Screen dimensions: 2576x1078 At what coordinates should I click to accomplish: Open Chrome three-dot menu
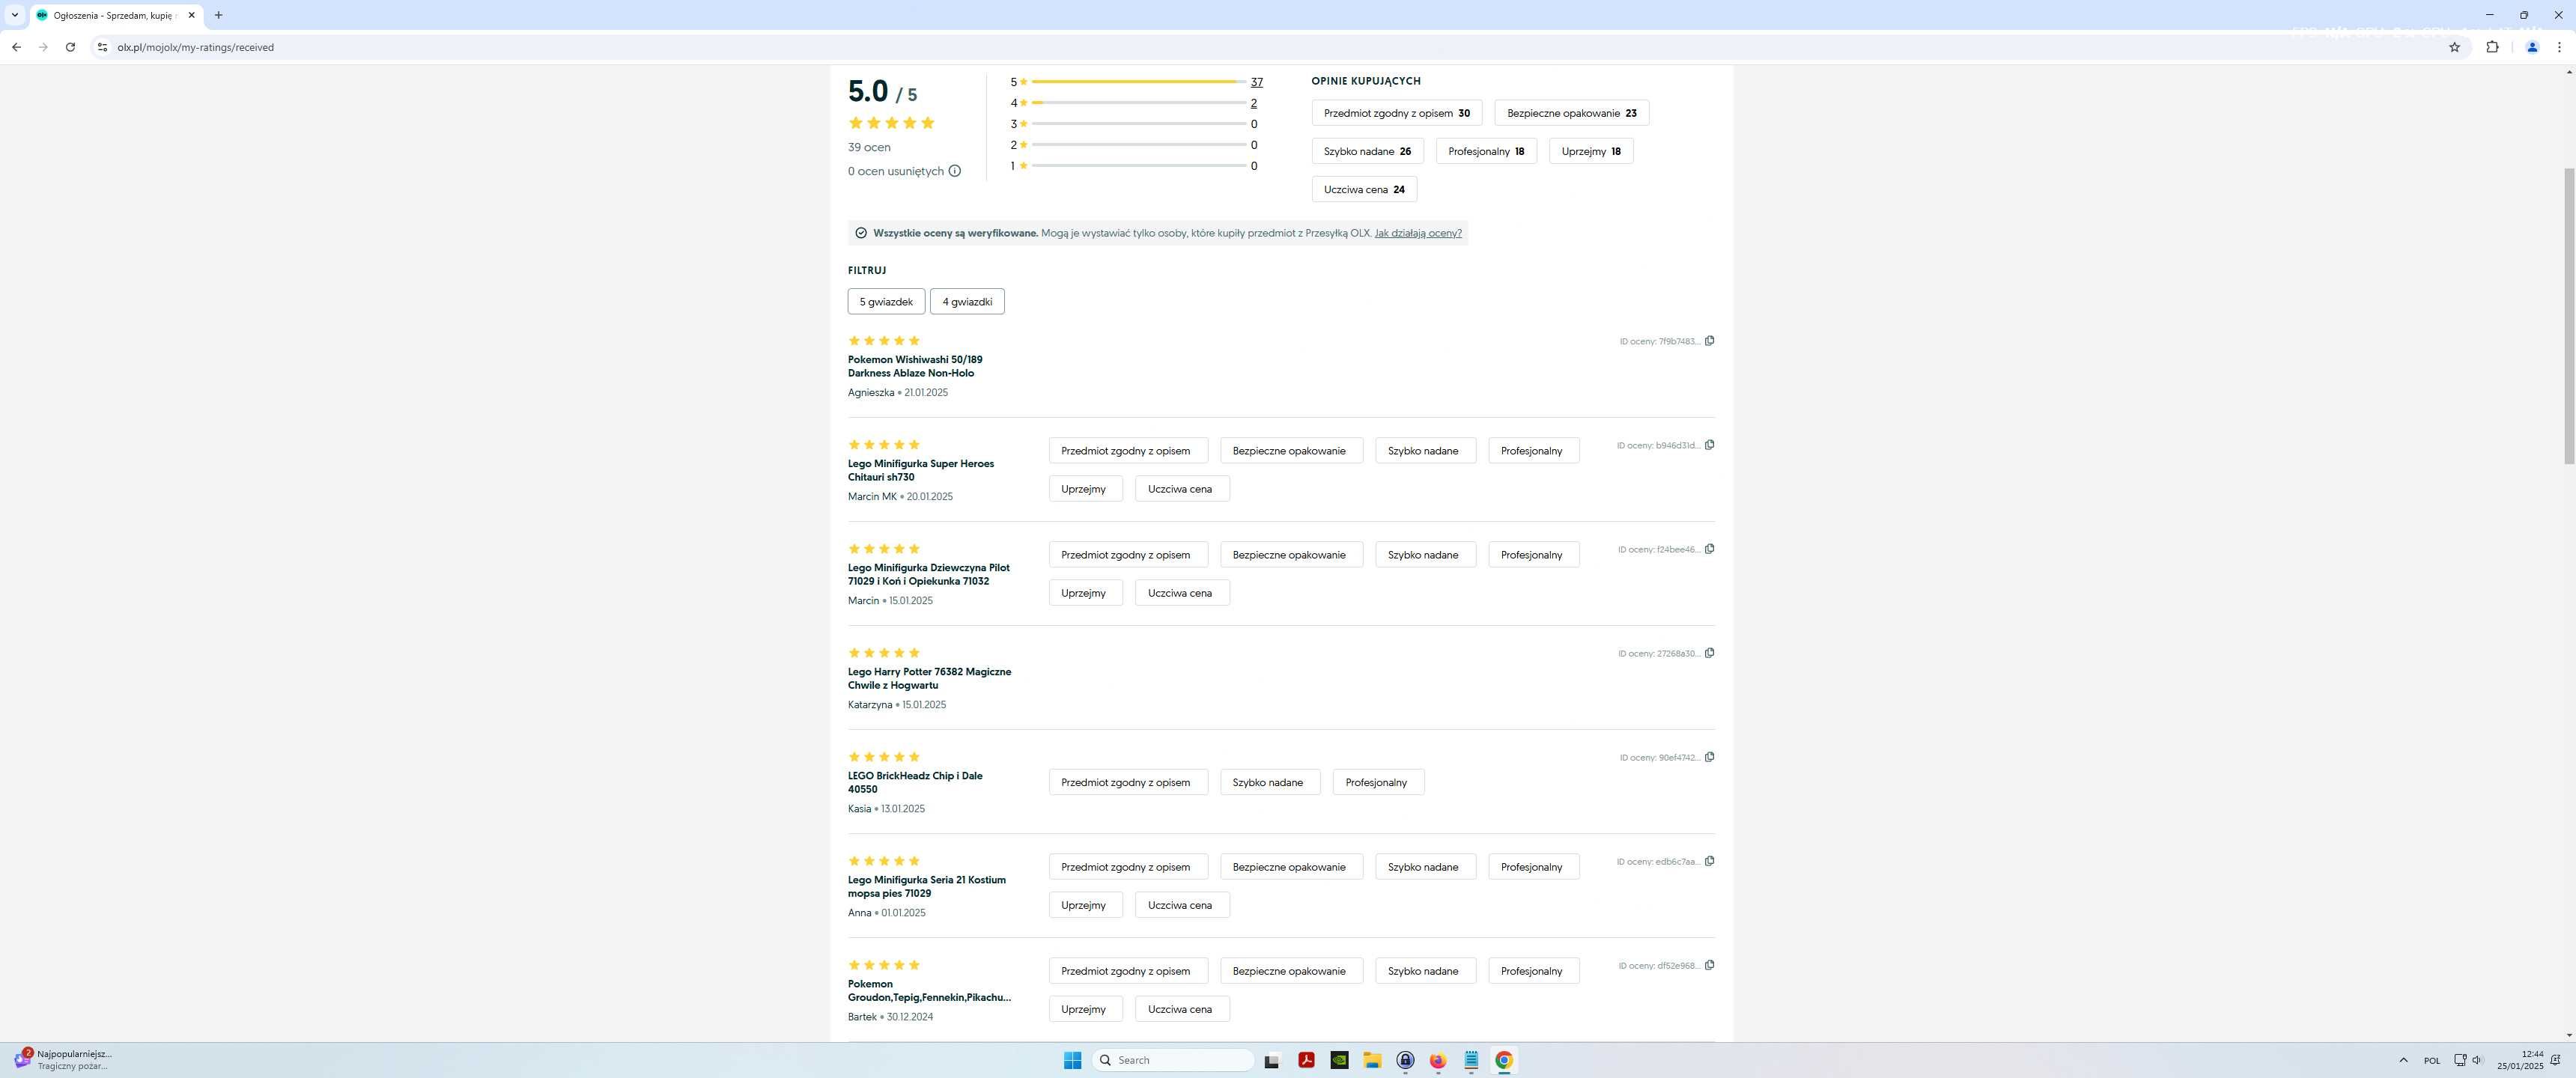[x=2559, y=47]
